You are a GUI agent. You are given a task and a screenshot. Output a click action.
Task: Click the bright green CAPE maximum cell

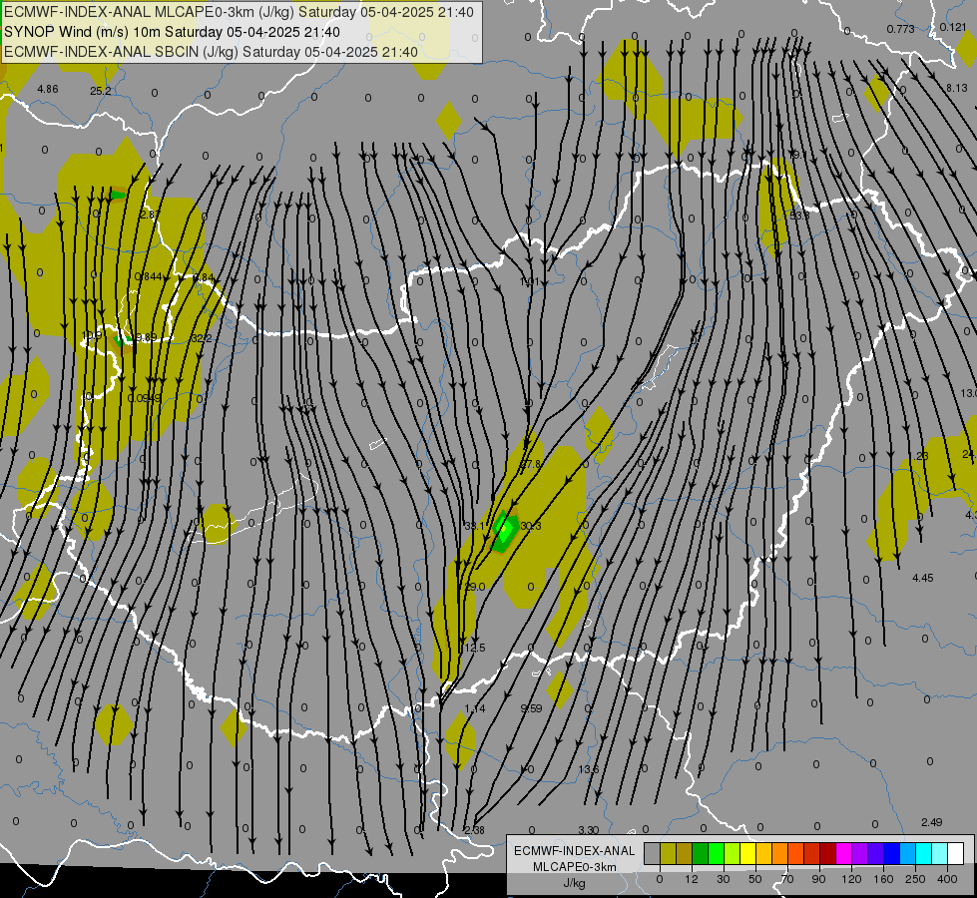tap(505, 529)
